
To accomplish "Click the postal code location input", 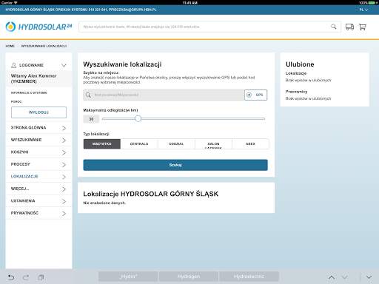I will tap(164, 95).
